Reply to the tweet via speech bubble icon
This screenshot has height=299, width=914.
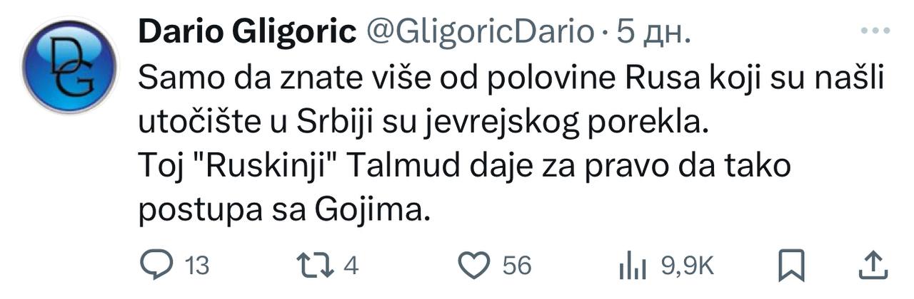(x=152, y=266)
